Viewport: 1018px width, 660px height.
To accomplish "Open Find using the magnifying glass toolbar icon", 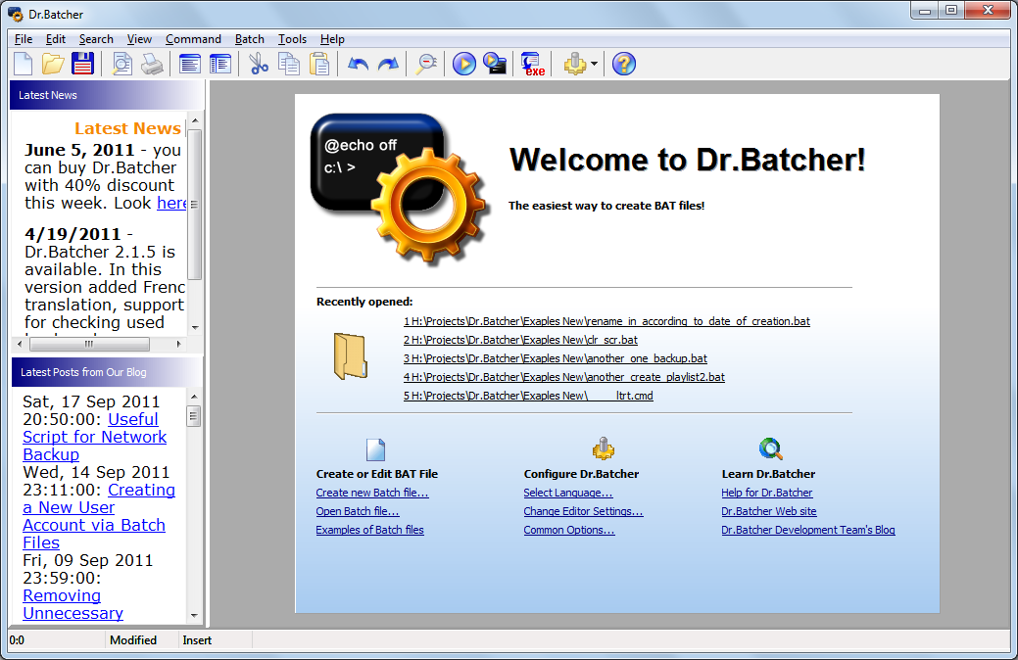I will tap(426, 64).
